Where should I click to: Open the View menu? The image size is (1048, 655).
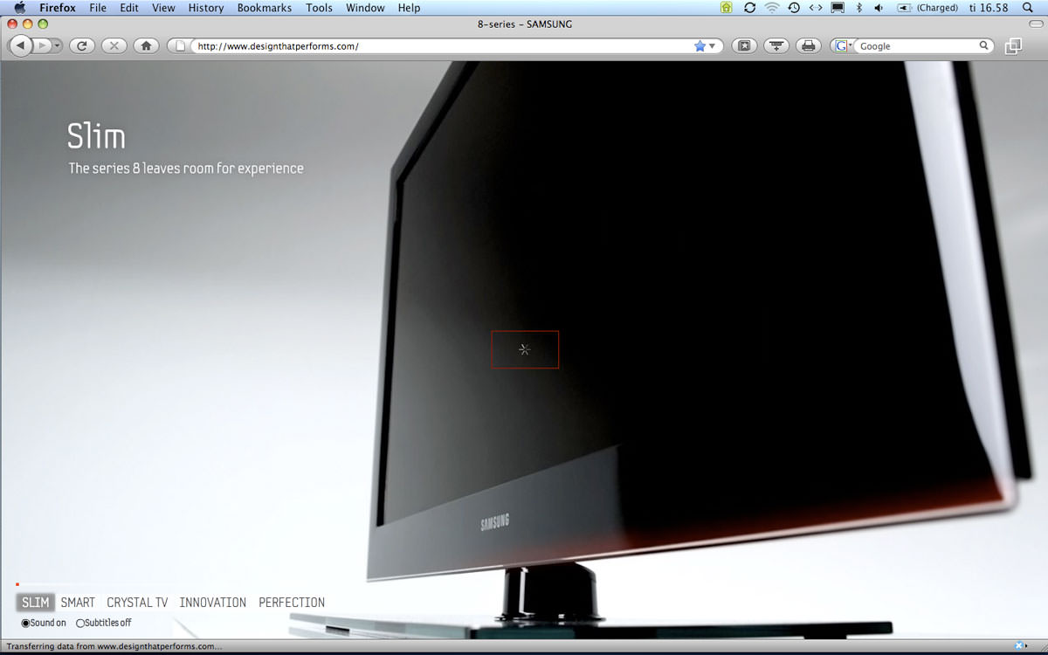point(163,8)
